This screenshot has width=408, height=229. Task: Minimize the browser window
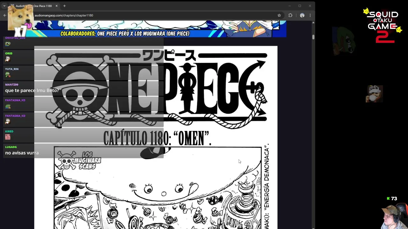289,6
